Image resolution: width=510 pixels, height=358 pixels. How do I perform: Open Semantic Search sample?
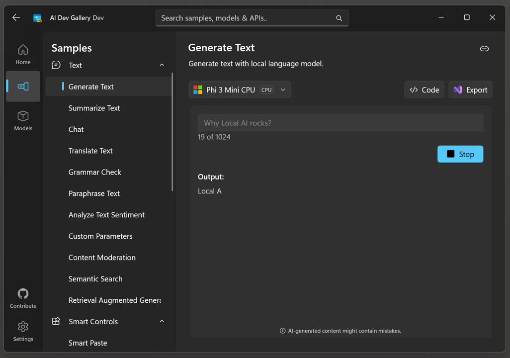tap(108, 279)
